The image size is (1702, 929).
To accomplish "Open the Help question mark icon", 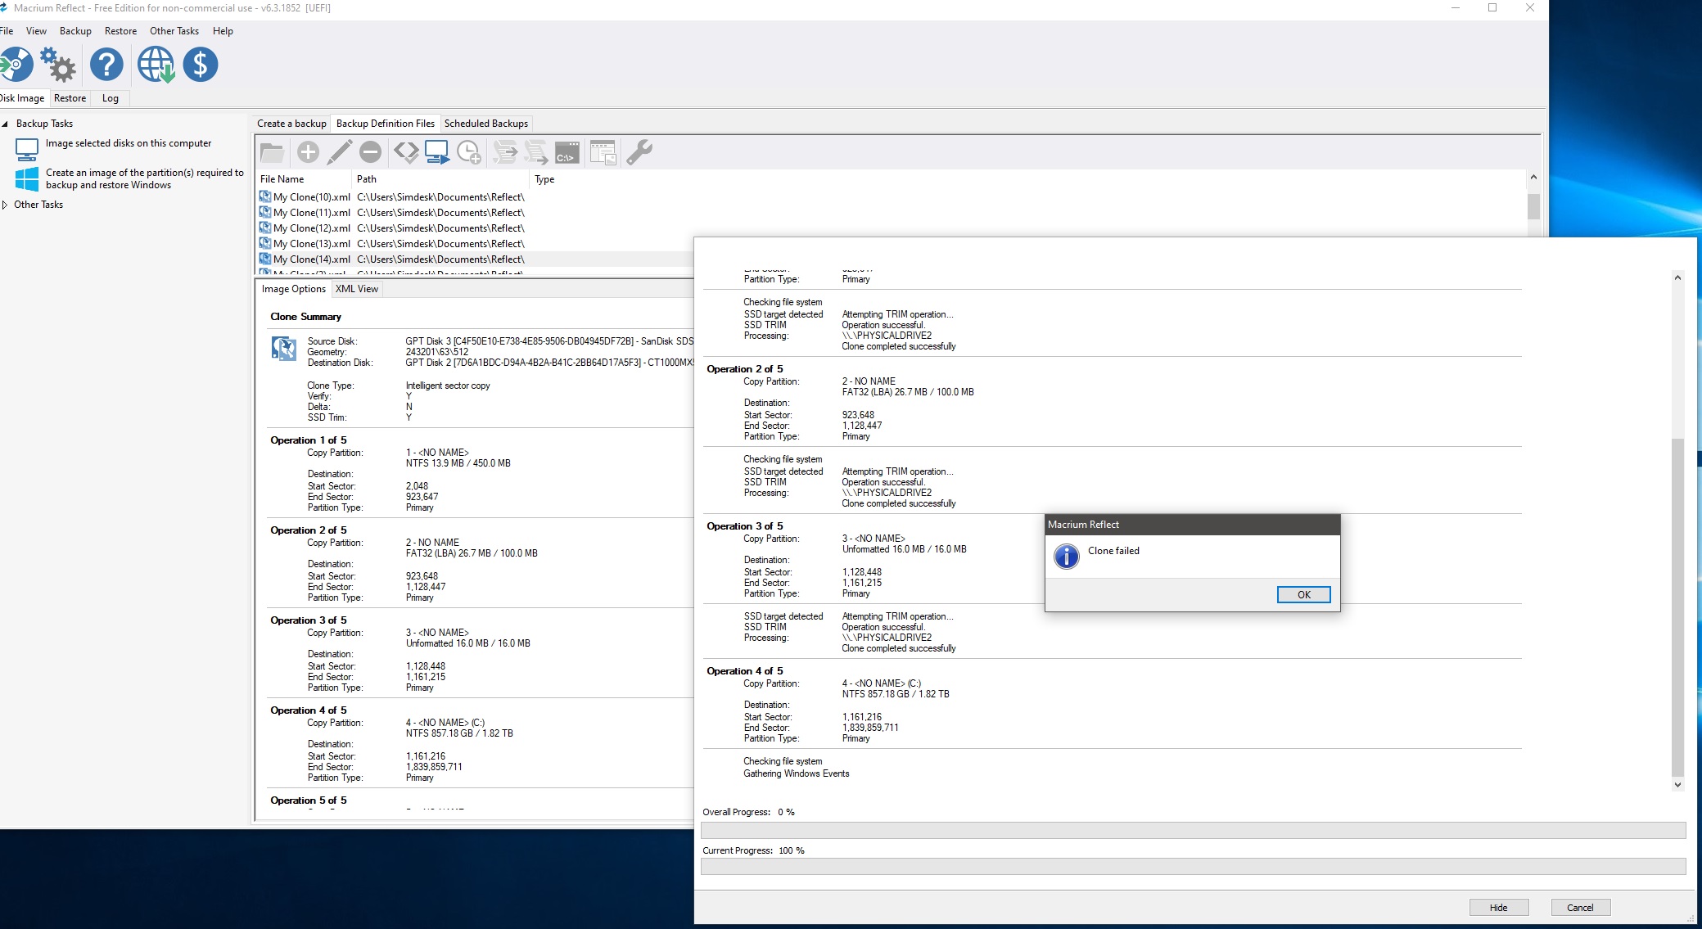I will click(106, 64).
